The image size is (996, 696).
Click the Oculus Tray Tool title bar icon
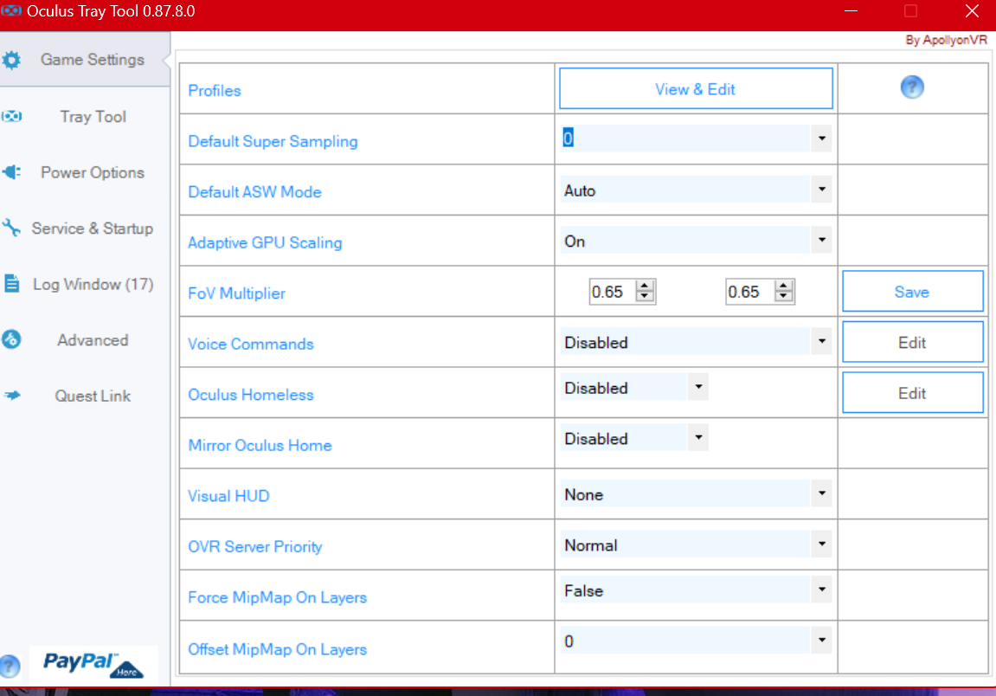(x=10, y=10)
